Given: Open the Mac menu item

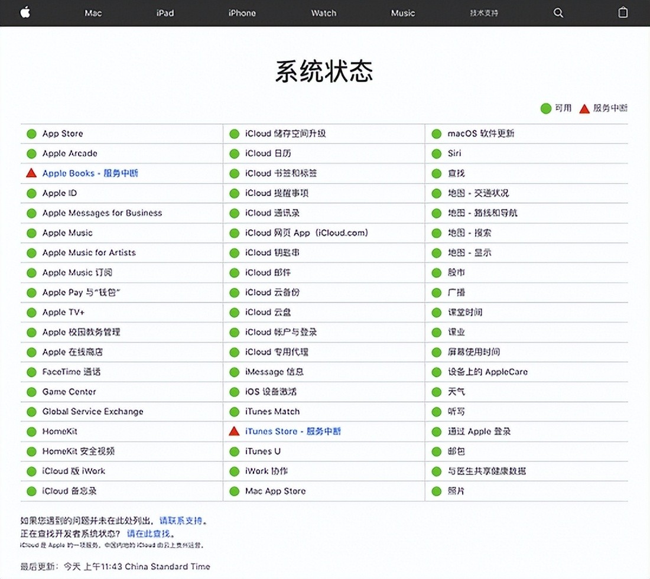Looking at the screenshot, I should (x=93, y=13).
